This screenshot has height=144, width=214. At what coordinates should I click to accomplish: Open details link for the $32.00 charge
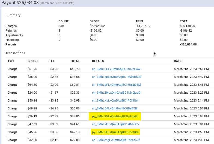(116, 140)
